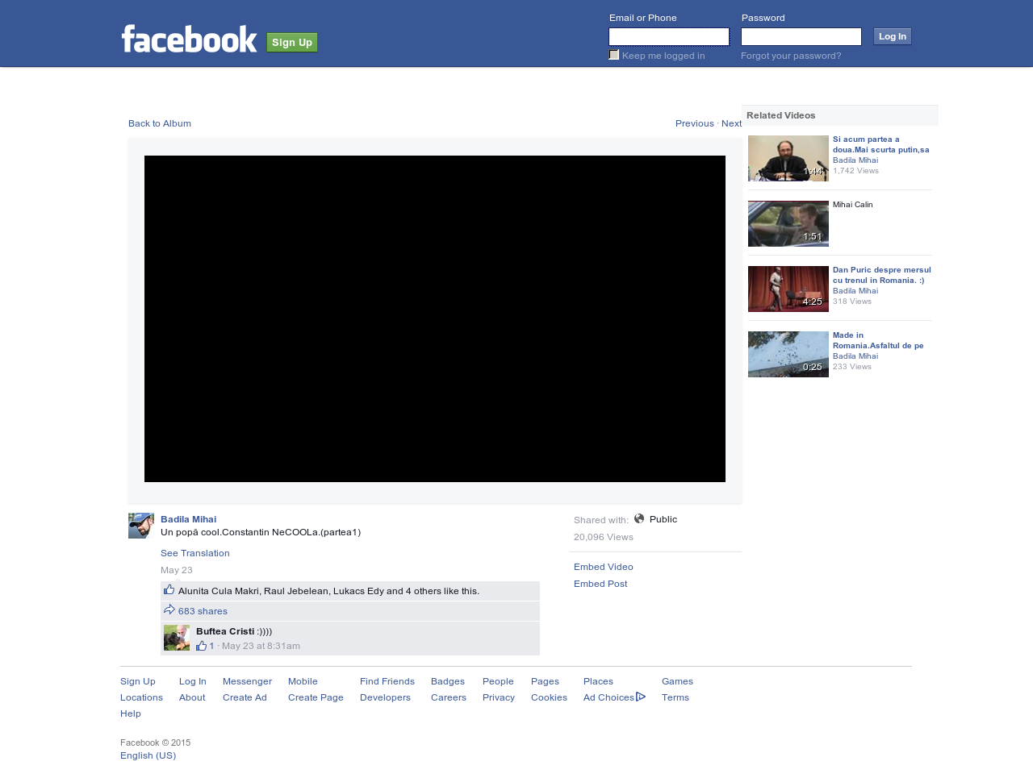The image size is (1033, 778).
Task: Open 683 shares link
Action: point(203,611)
